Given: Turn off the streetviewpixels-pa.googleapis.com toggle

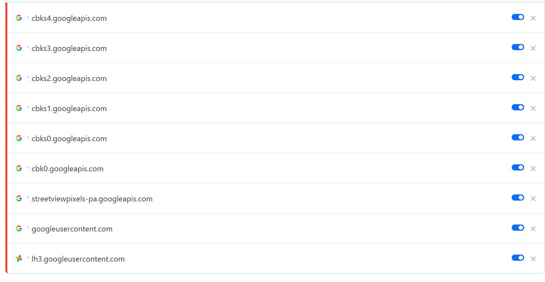Looking at the screenshot, I should pos(518,198).
